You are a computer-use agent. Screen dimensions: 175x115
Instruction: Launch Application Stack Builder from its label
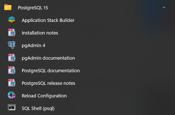point(48,20)
